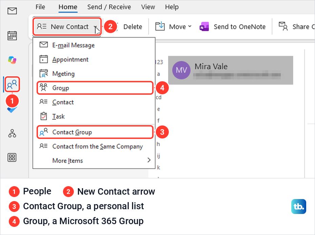Click the Move folder icon
This screenshot has height=235, width=315.
point(160,26)
